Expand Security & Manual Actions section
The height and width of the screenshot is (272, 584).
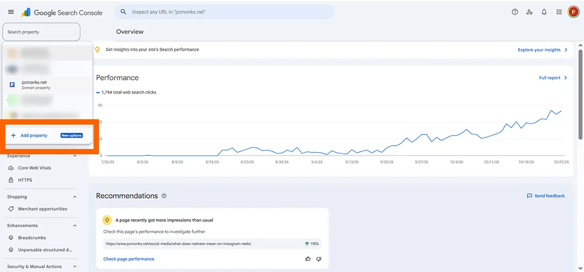point(75,267)
